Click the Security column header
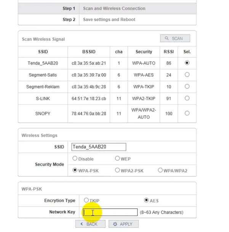The width and height of the screenshot is (229, 232). point(144,52)
